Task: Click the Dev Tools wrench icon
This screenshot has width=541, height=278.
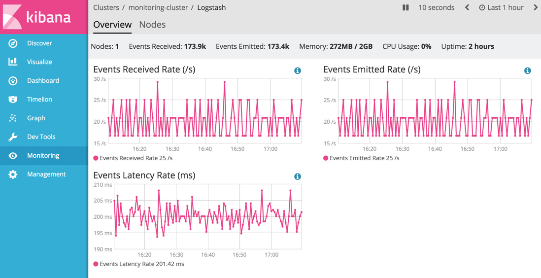Action: click(x=13, y=137)
